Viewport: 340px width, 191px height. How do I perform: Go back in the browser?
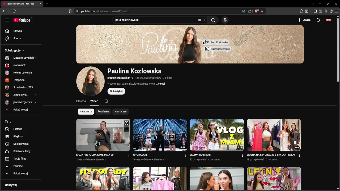3,11
